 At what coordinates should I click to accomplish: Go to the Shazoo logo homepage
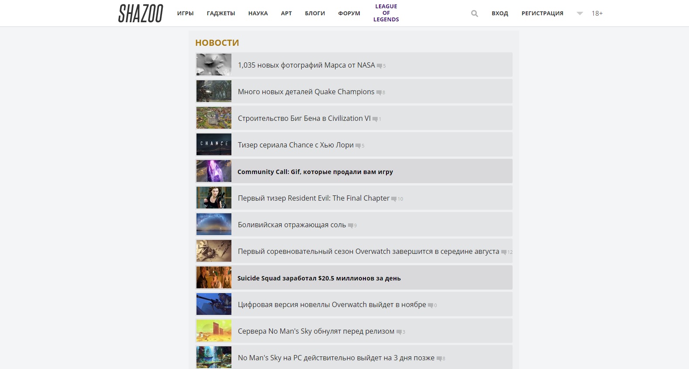click(141, 13)
